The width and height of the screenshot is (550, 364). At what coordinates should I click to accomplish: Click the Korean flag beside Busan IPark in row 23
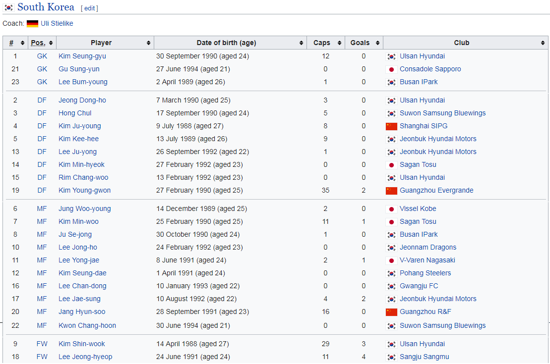tap(391, 82)
